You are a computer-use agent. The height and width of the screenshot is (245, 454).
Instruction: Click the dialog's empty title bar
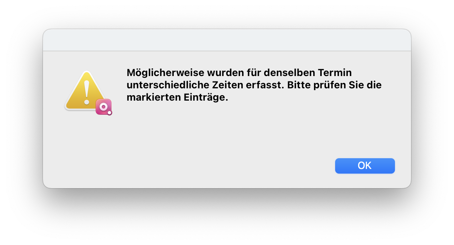click(x=227, y=40)
